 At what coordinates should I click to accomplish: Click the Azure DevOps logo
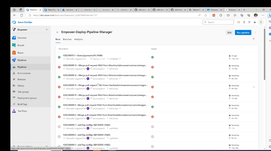[22, 22]
